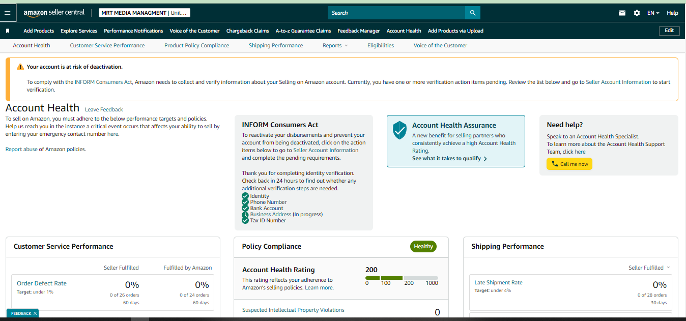
Task: Click the Report abuse link
Action: click(21, 149)
